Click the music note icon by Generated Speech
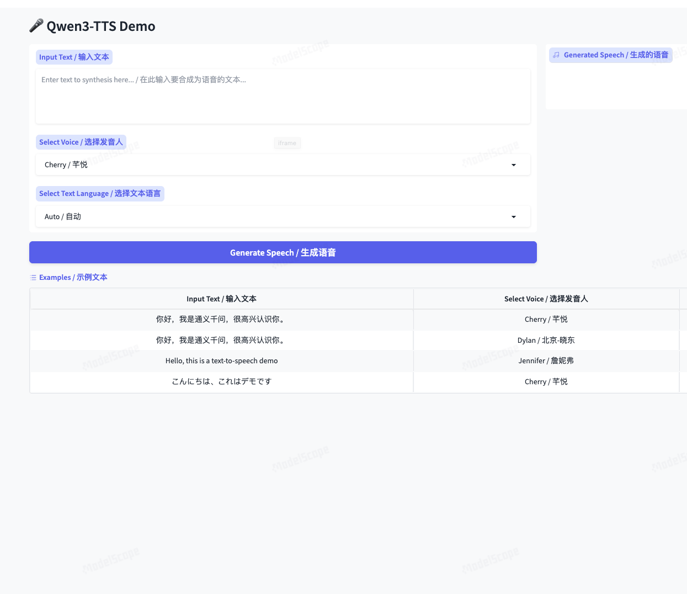The height and width of the screenshot is (594, 687). click(x=556, y=55)
